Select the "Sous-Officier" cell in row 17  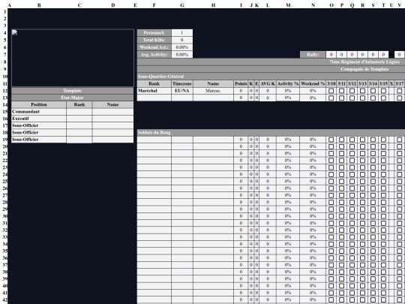pyautogui.click(x=39, y=125)
